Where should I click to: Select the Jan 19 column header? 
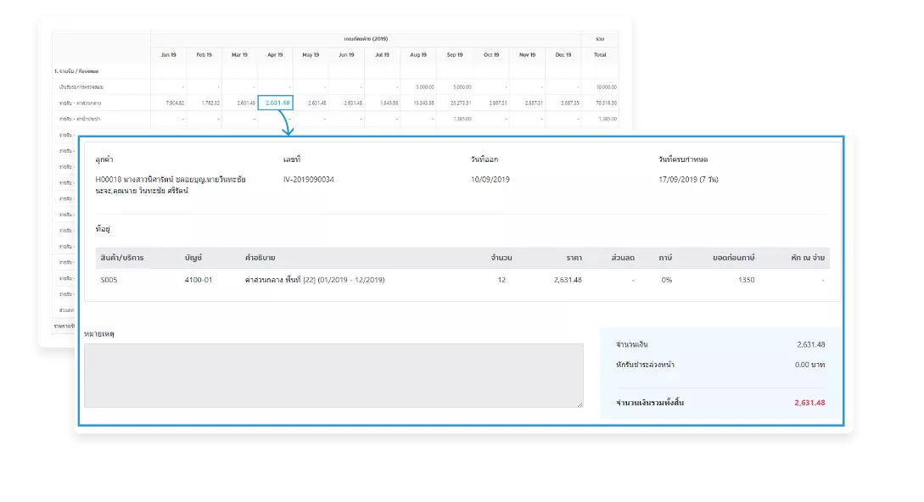coord(169,55)
